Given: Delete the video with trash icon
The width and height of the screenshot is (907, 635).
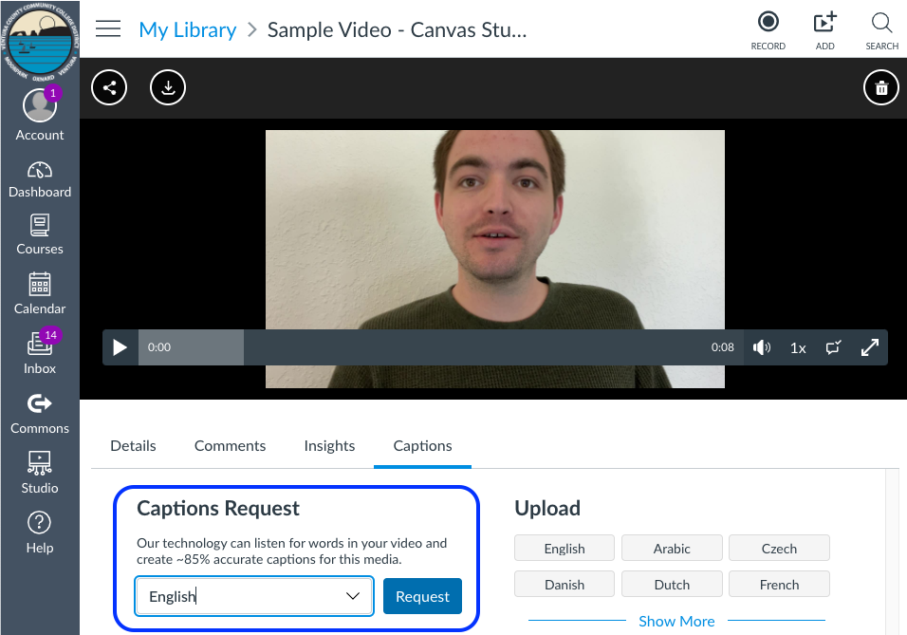Looking at the screenshot, I should (881, 87).
